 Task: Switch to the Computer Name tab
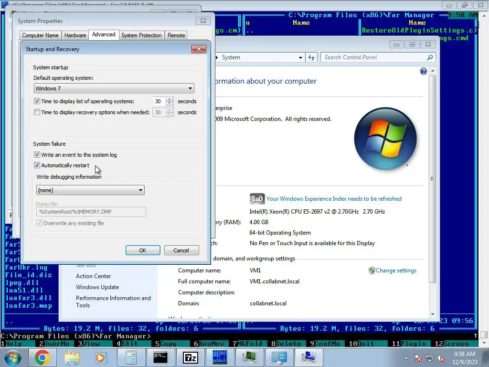(40, 35)
